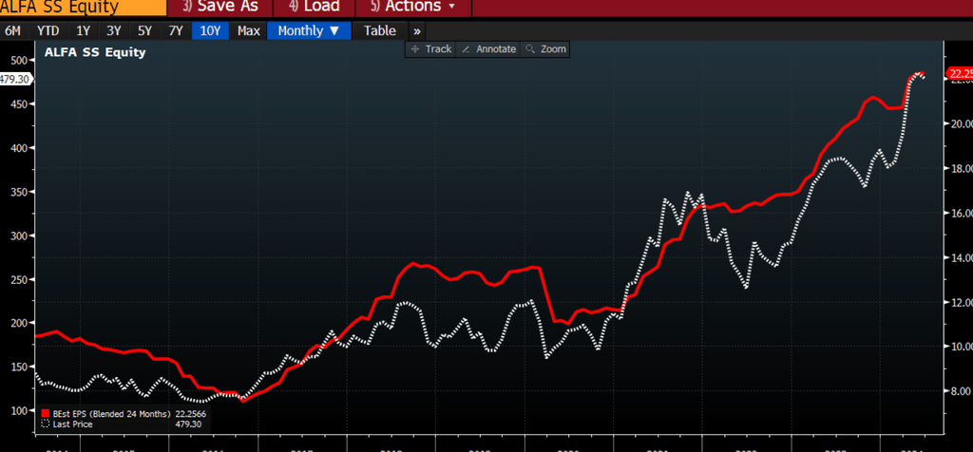
Task: Click the Save As button
Action: [x=219, y=7]
